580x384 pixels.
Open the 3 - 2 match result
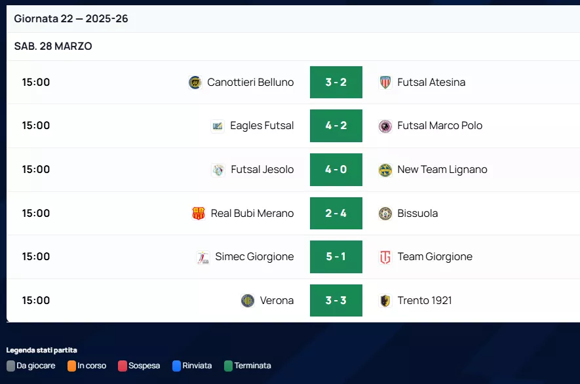tap(336, 83)
